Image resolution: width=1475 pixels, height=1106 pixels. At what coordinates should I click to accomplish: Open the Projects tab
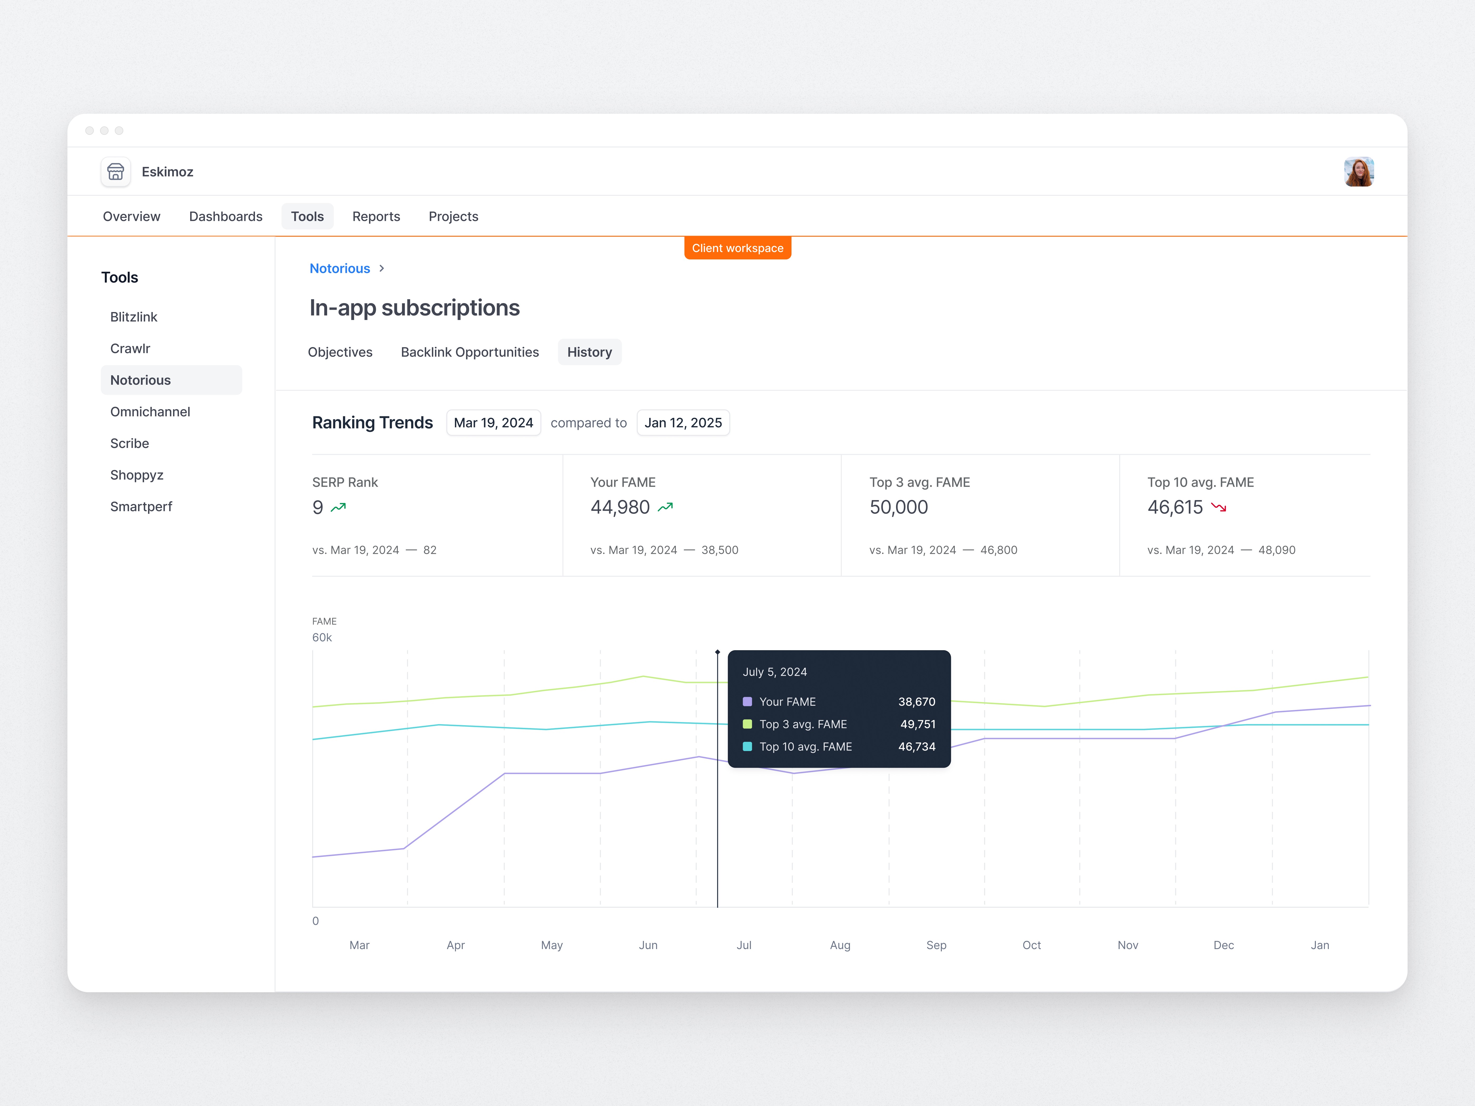(454, 217)
